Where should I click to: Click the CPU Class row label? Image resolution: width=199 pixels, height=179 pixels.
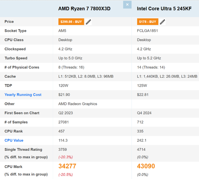(14, 40)
